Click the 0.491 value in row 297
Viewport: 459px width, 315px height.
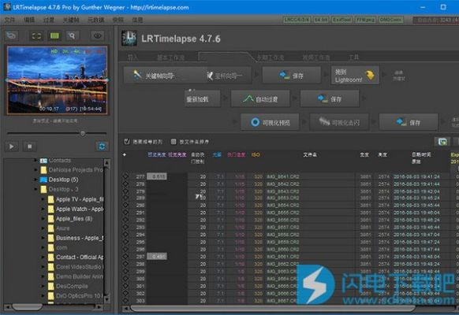(157, 257)
